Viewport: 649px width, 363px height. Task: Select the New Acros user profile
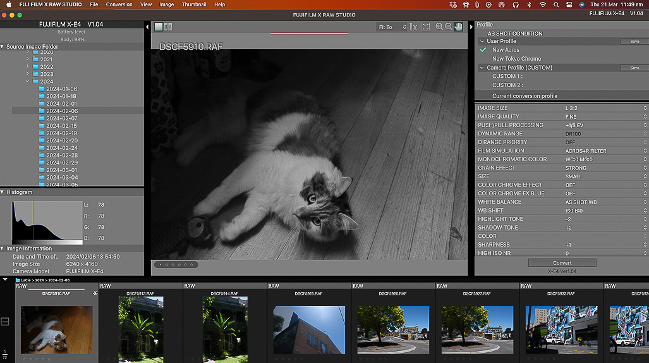click(506, 50)
